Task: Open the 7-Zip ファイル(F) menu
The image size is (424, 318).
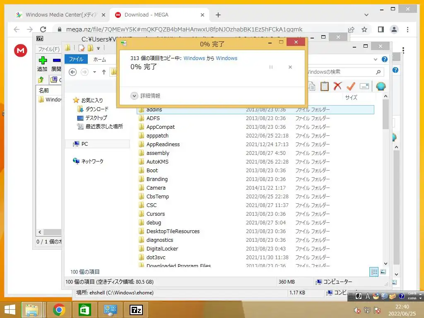Action: 49,49
